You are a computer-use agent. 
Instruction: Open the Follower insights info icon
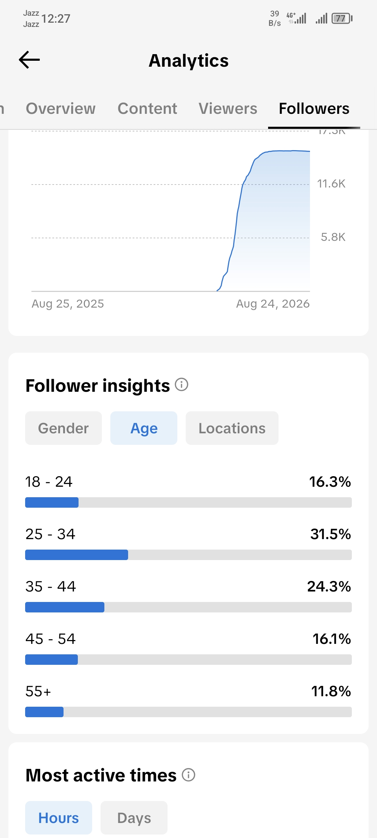pos(182,385)
